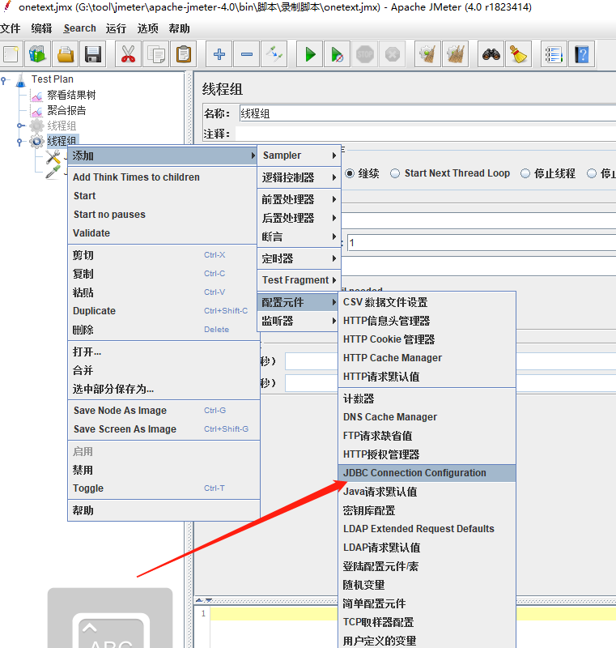Open the 后置处理器 submenu
This screenshot has height=648, width=616.
pyautogui.click(x=299, y=218)
